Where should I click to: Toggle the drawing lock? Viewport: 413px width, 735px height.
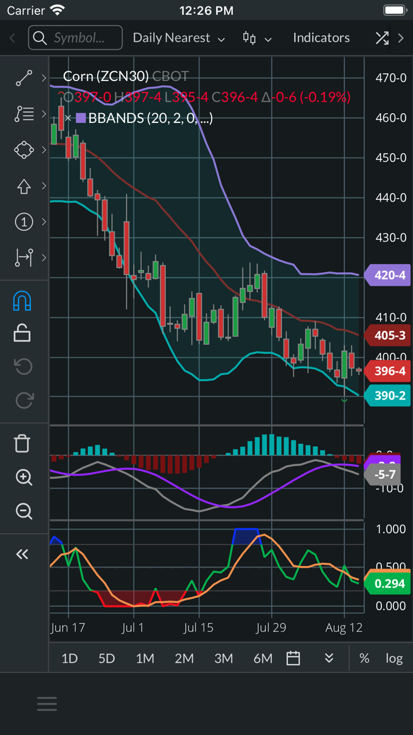click(x=22, y=333)
